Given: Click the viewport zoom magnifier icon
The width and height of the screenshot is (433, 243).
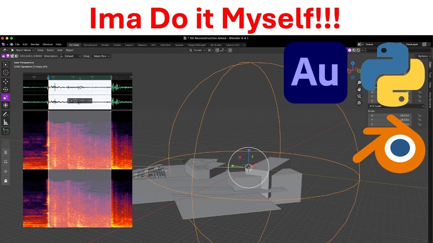Looking at the screenshot, I should click(x=359, y=83).
